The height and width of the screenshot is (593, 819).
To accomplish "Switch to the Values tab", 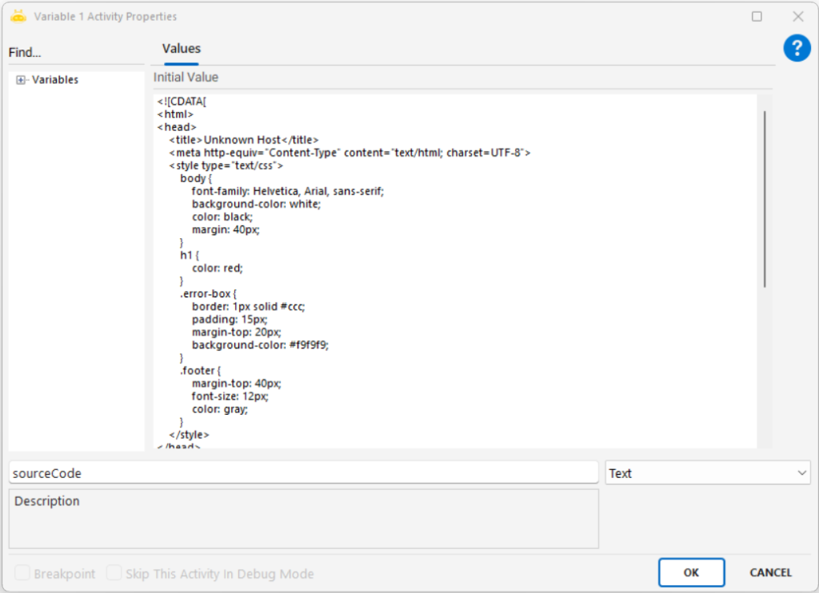I will 182,49.
